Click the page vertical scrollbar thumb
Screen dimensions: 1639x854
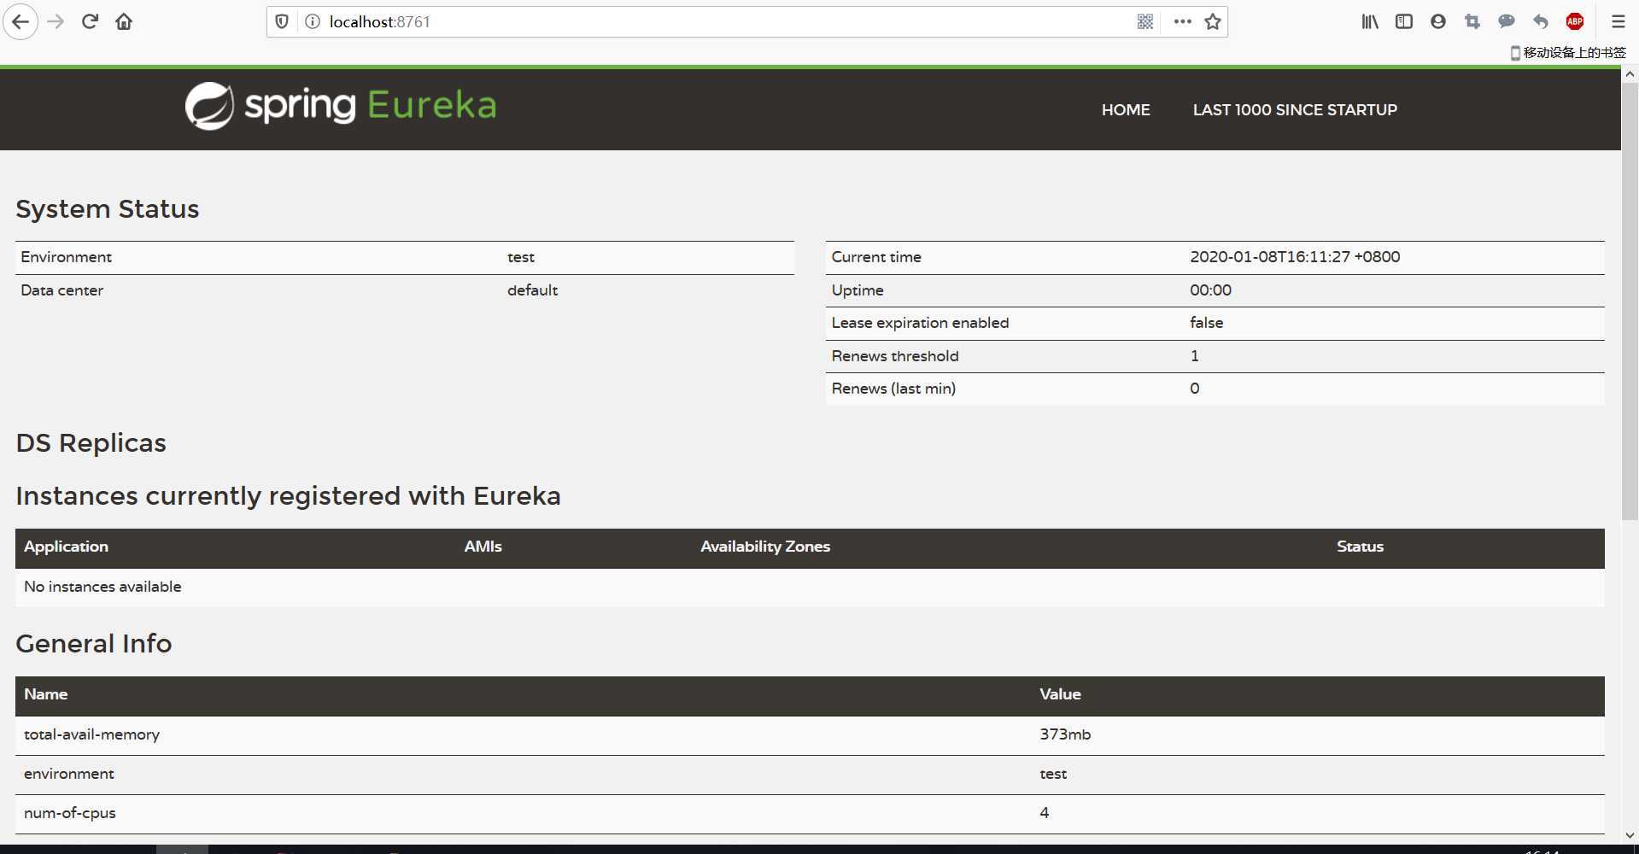[1630, 301]
